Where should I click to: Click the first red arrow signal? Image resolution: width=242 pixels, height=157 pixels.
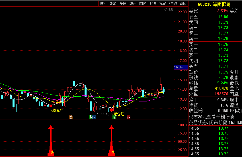(51, 140)
